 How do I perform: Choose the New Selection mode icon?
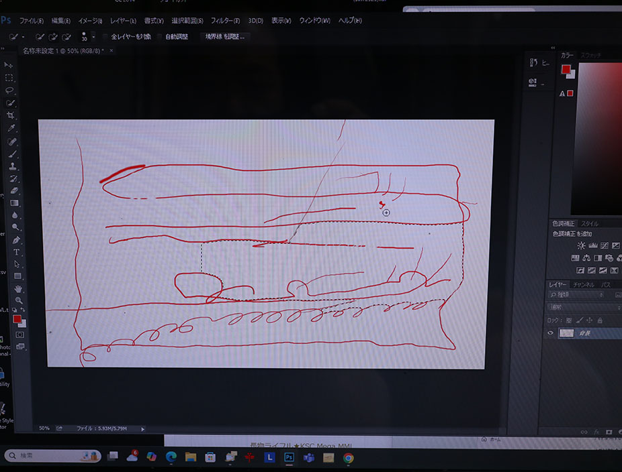coord(40,37)
